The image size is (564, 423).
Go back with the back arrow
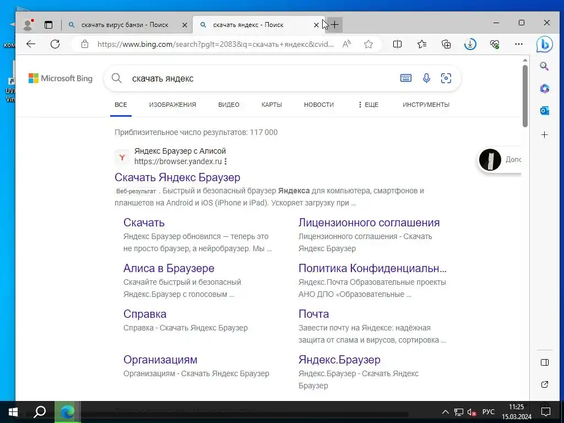click(31, 44)
